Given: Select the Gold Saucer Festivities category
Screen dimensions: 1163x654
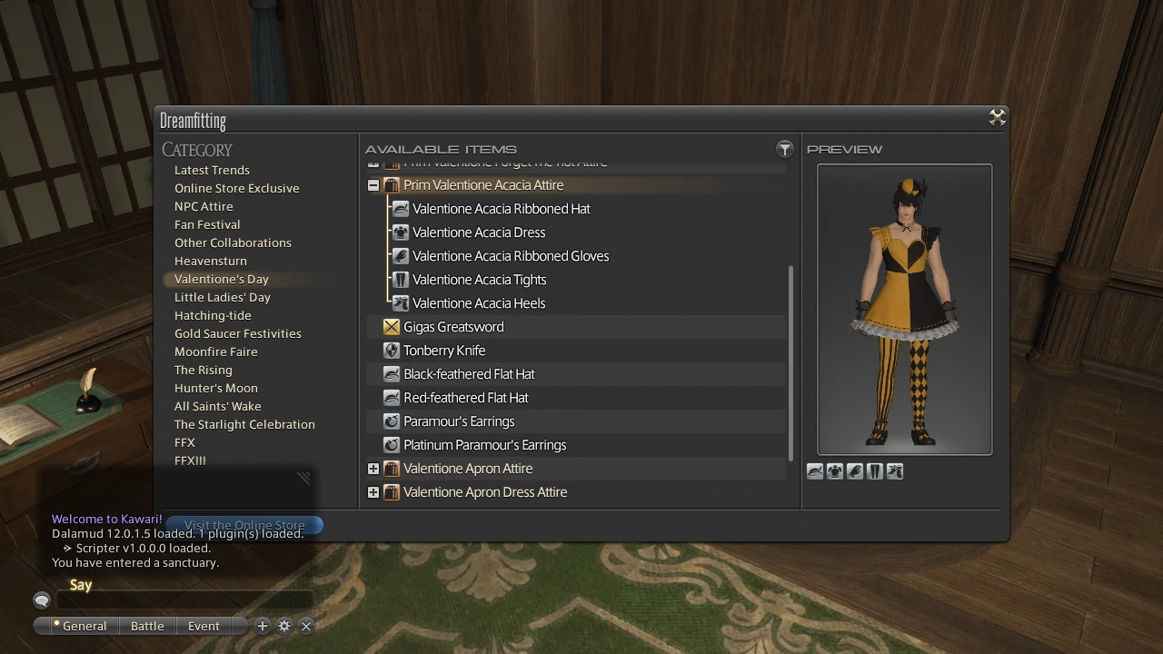Looking at the screenshot, I should click(x=238, y=333).
